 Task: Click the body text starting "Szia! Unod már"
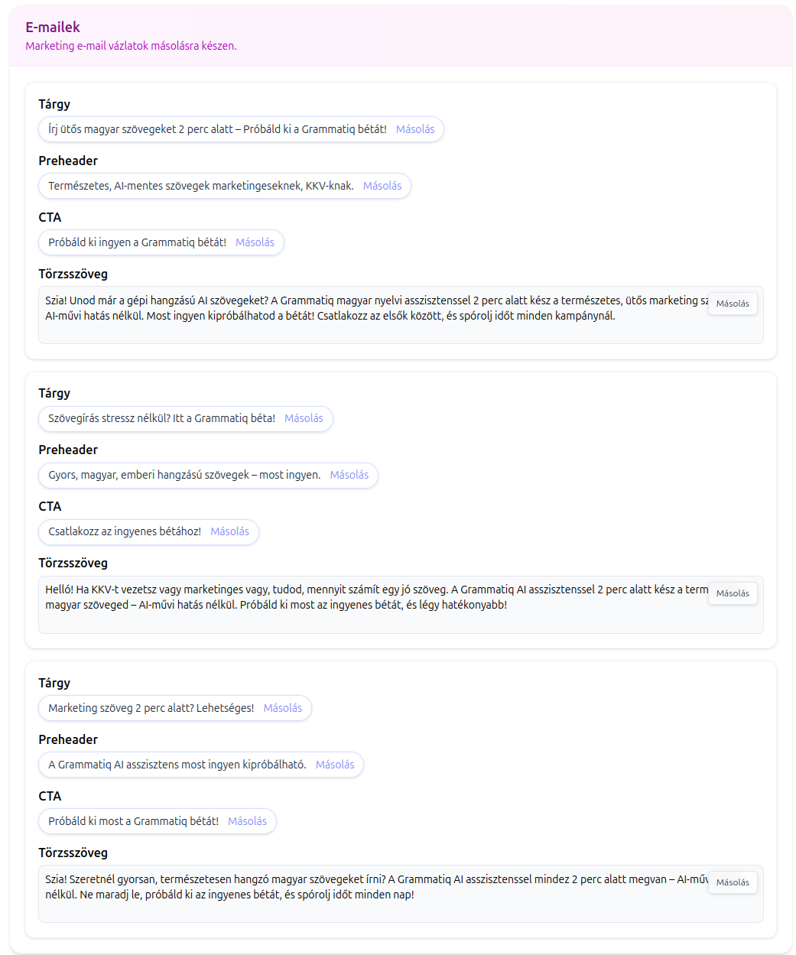[x=329, y=309]
